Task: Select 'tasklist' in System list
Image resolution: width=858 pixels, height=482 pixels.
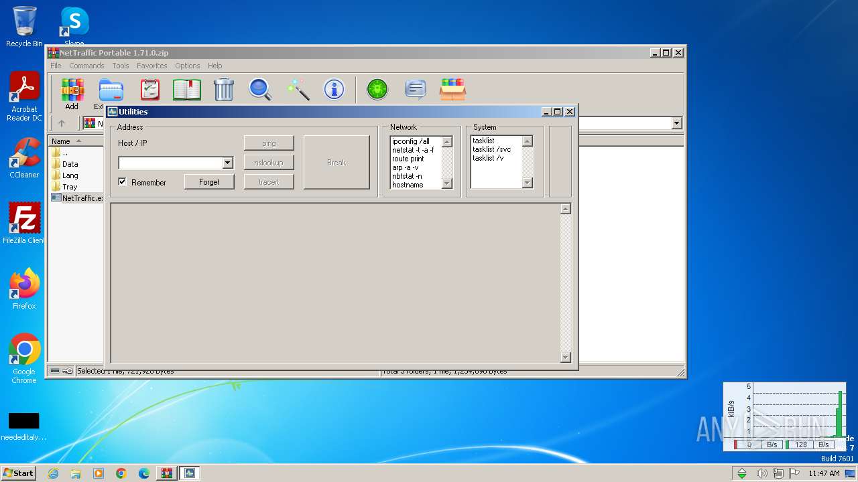Action: click(x=483, y=141)
